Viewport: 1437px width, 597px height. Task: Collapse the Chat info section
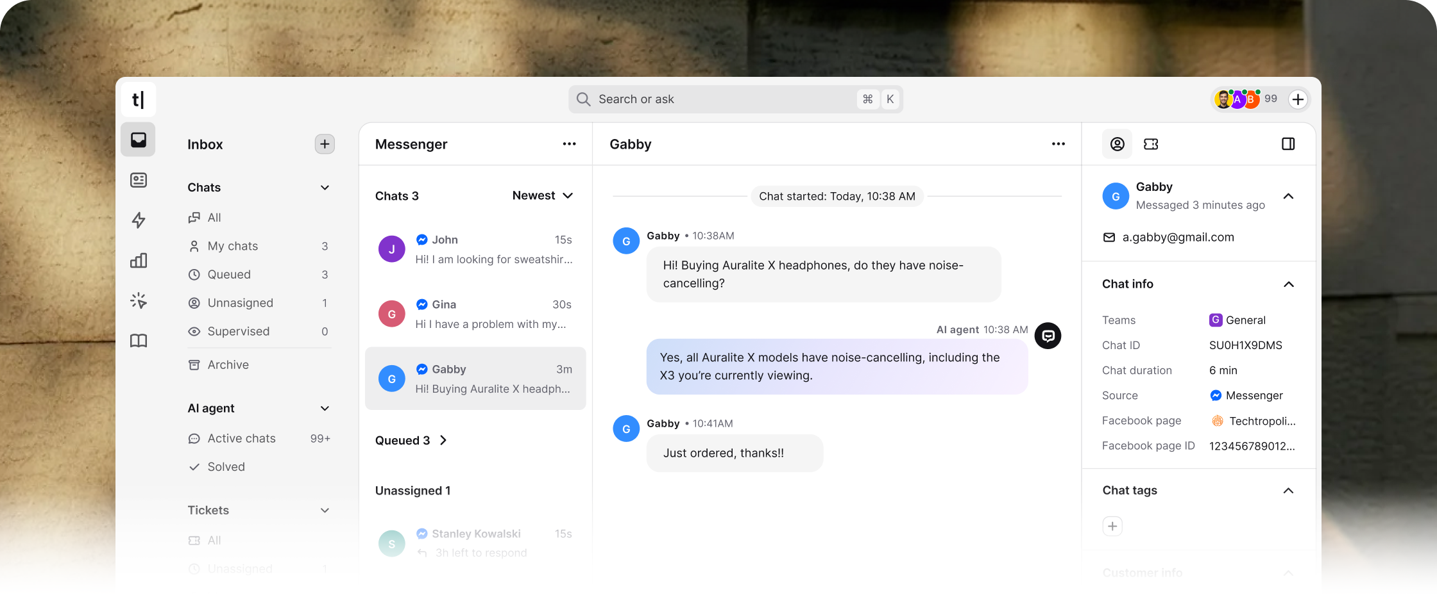(x=1289, y=284)
